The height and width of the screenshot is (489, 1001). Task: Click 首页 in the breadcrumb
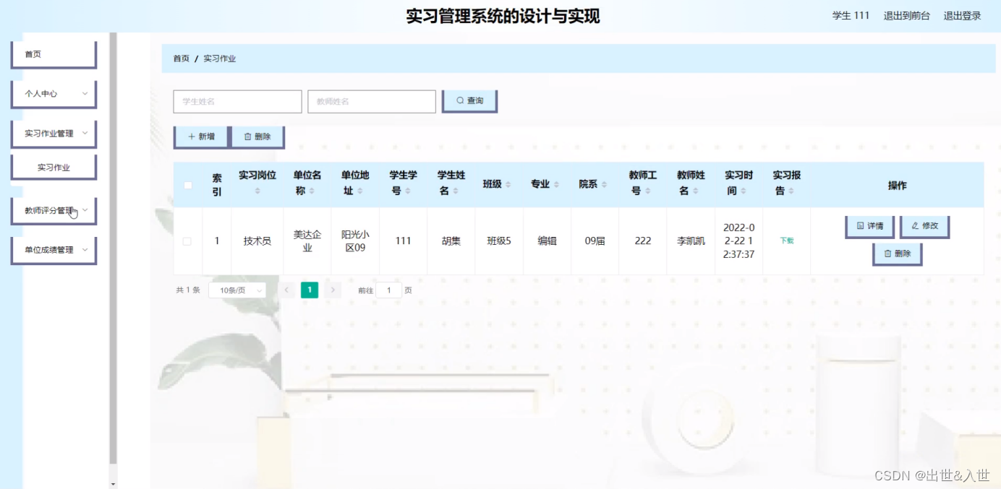coord(181,59)
